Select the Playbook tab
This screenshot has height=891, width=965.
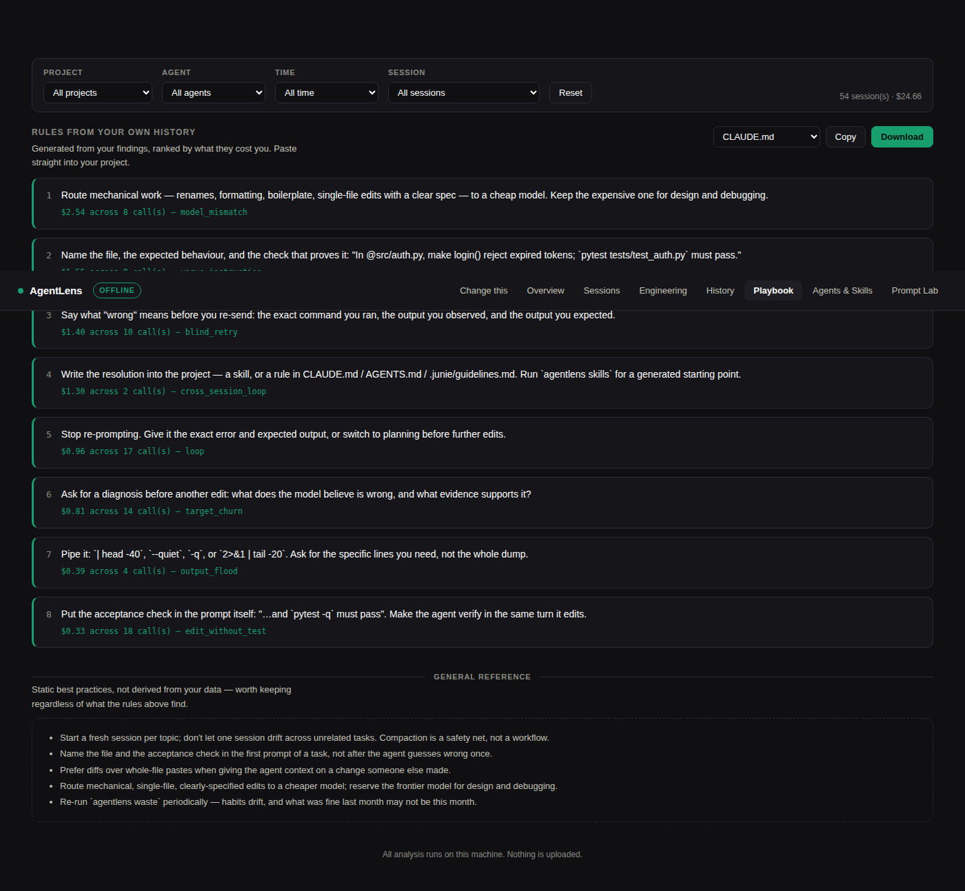pyautogui.click(x=773, y=291)
